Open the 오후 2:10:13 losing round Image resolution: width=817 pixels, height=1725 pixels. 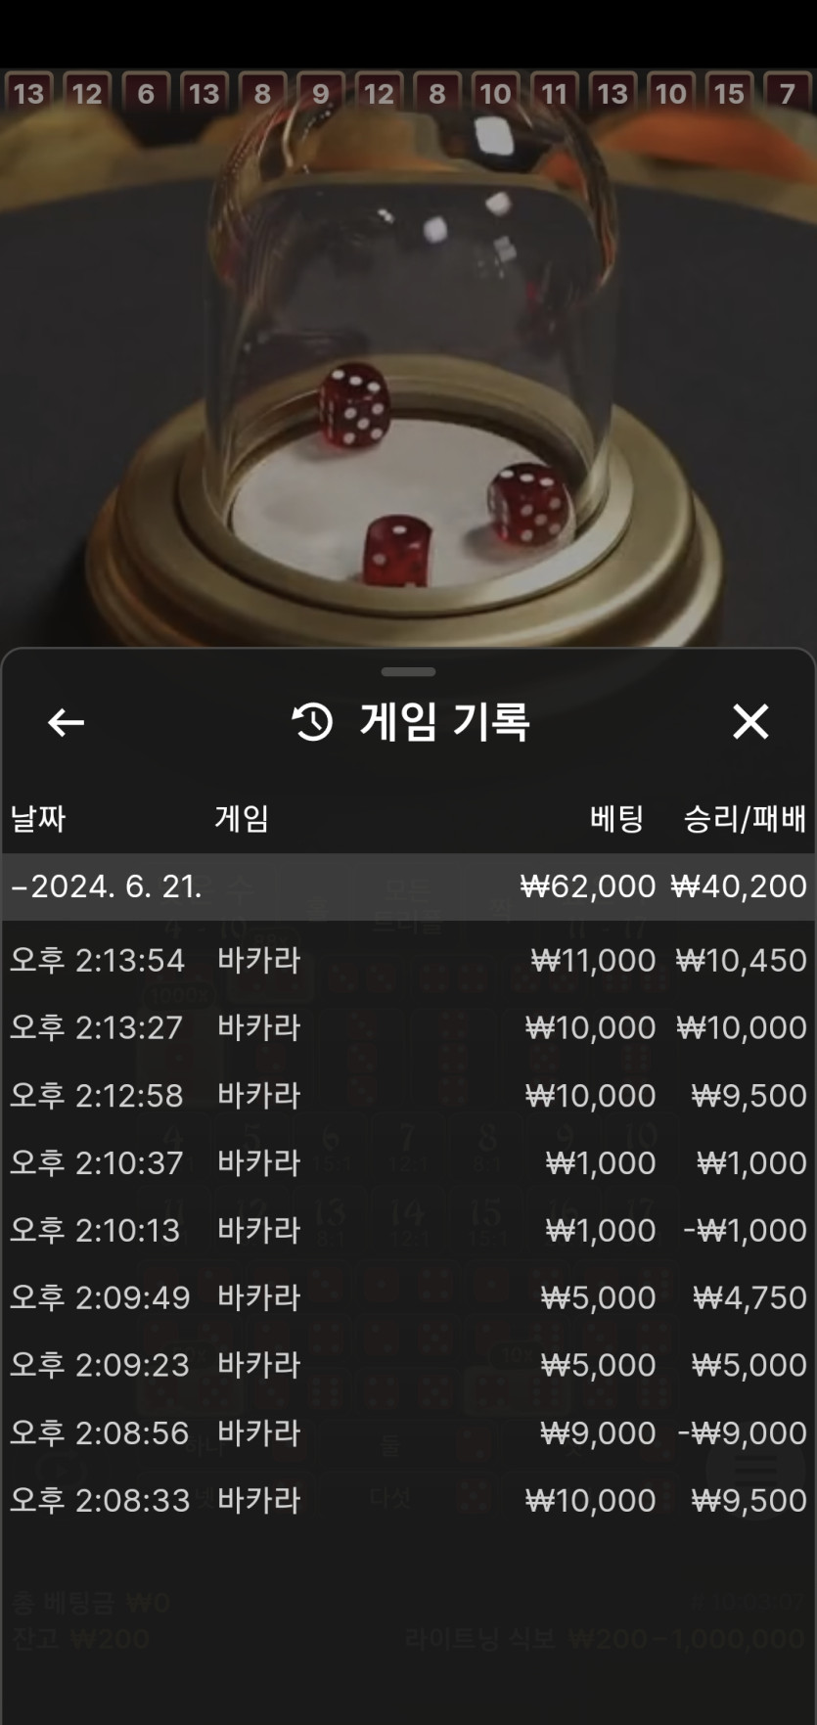click(408, 1230)
